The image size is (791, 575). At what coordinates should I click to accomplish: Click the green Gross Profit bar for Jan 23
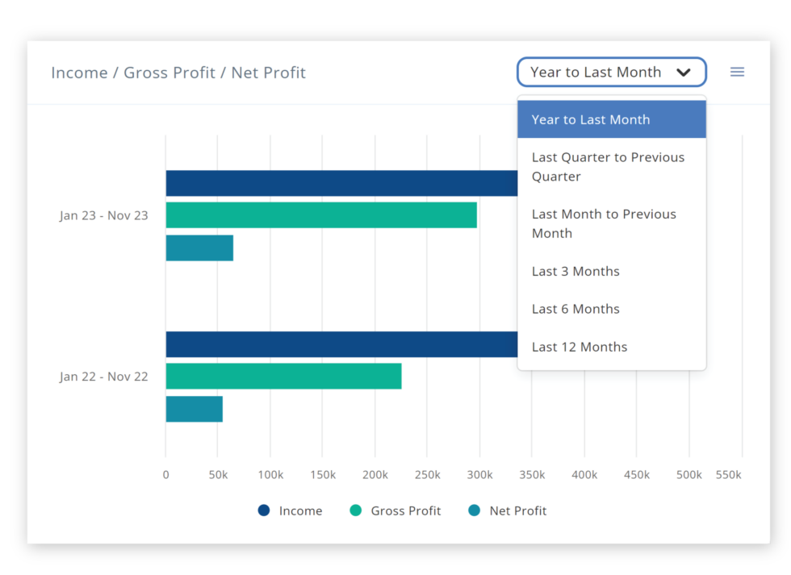(323, 215)
